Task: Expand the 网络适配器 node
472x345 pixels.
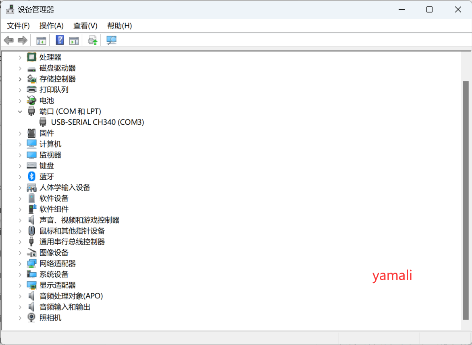Action: point(20,264)
